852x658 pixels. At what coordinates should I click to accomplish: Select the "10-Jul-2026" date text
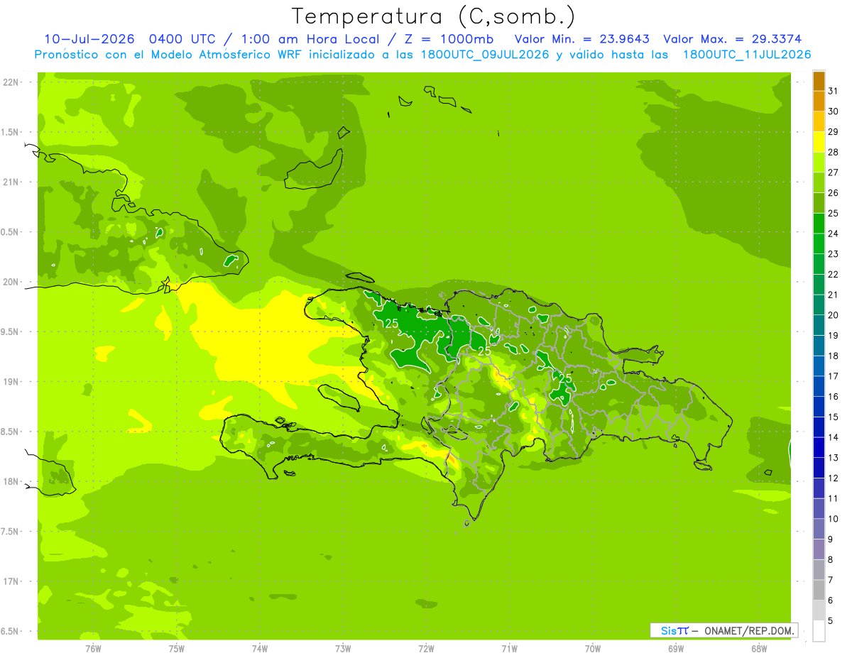pos(89,39)
